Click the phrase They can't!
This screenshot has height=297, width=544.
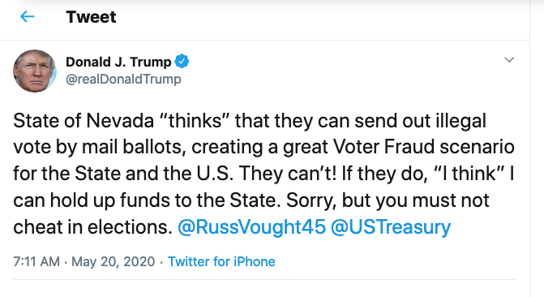[288, 174]
